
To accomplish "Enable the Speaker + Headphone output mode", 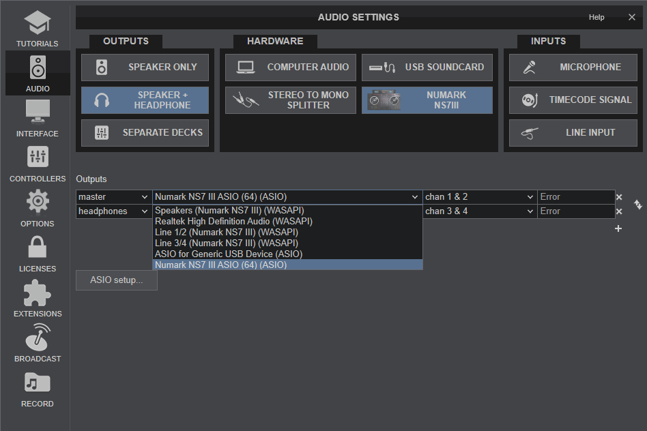I will click(x=145, y=100).
